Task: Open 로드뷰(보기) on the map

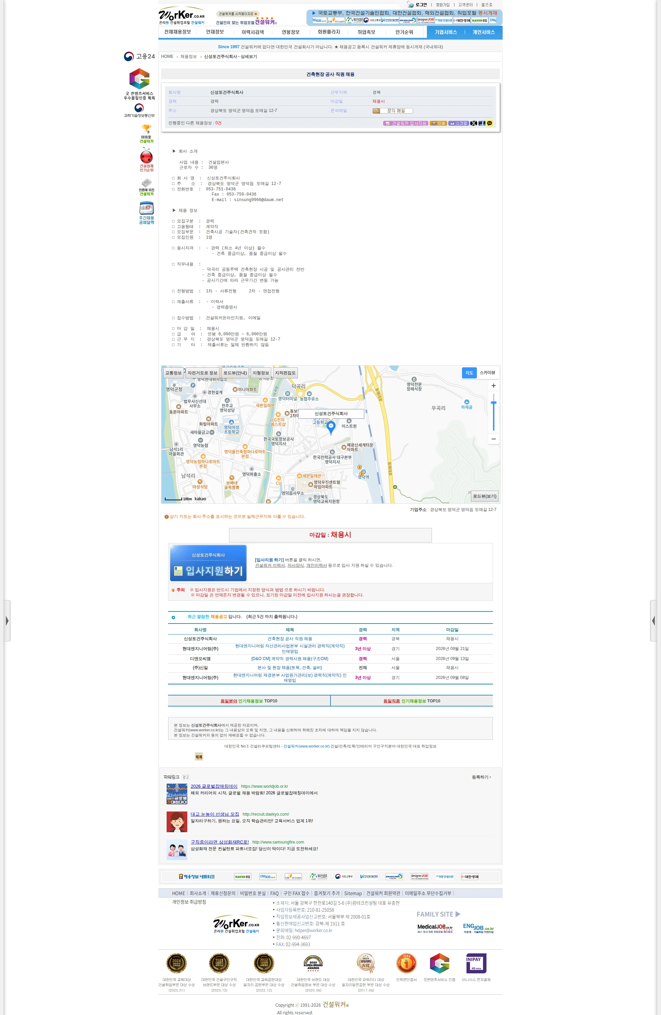Action: click(x=484, y=496)
